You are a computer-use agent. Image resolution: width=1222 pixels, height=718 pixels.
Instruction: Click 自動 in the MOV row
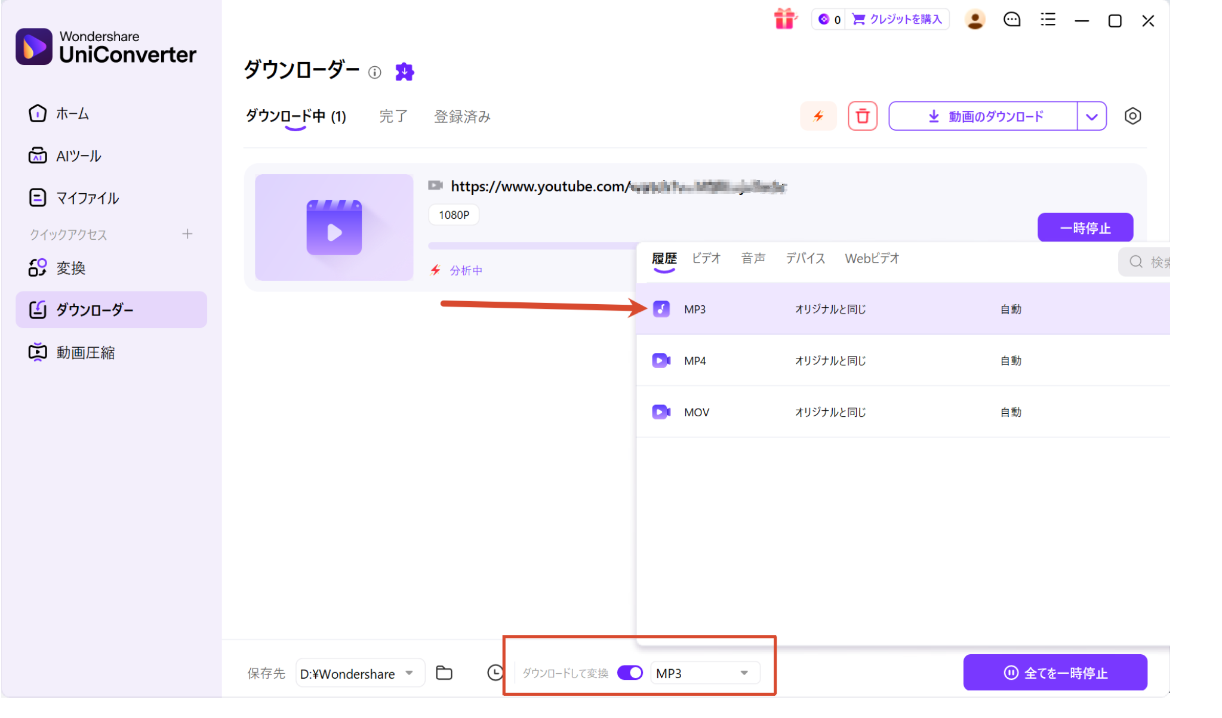pyautogui.click(x=1011, y=412)
